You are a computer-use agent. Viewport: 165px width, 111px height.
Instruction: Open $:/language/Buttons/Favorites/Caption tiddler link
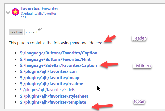tap(59, 53)
